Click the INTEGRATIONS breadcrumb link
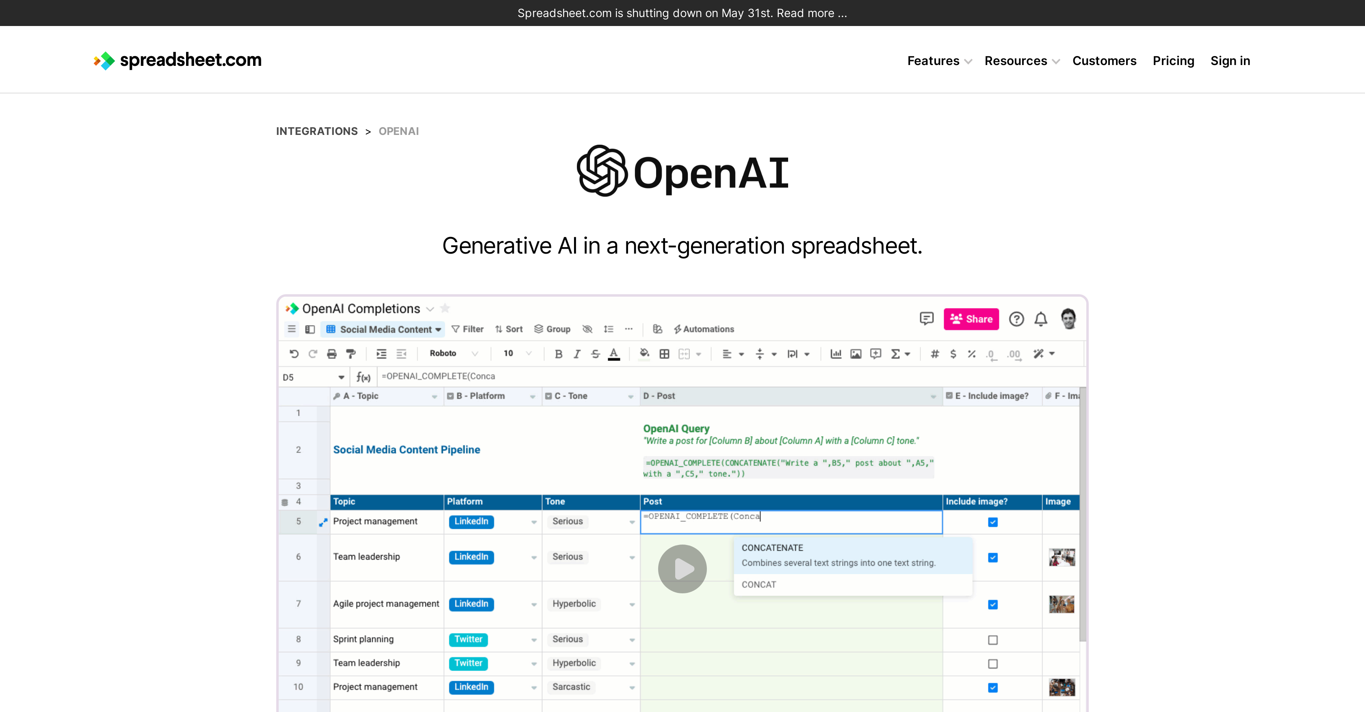1365x712 pixels. 317,132
